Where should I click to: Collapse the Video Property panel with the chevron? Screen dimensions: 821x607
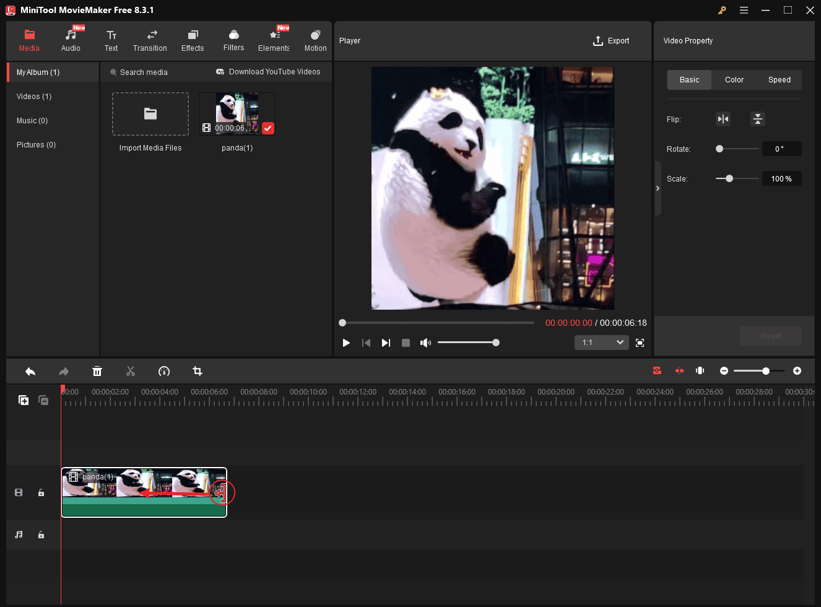click(x=658, y=188)
